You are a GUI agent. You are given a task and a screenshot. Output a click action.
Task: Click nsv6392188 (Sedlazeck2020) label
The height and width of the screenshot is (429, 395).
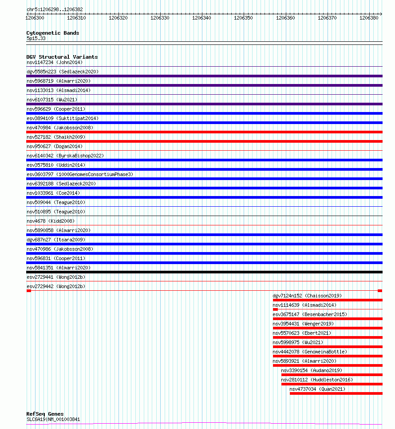click(61, 184)
